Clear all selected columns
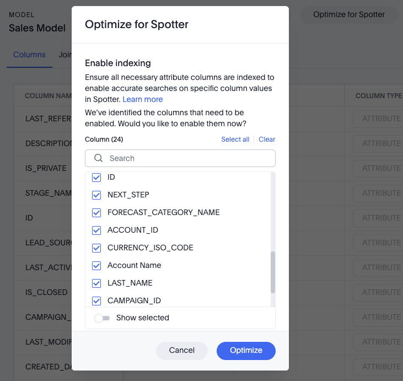Screen dimensions: 403x381 [267, 139]
